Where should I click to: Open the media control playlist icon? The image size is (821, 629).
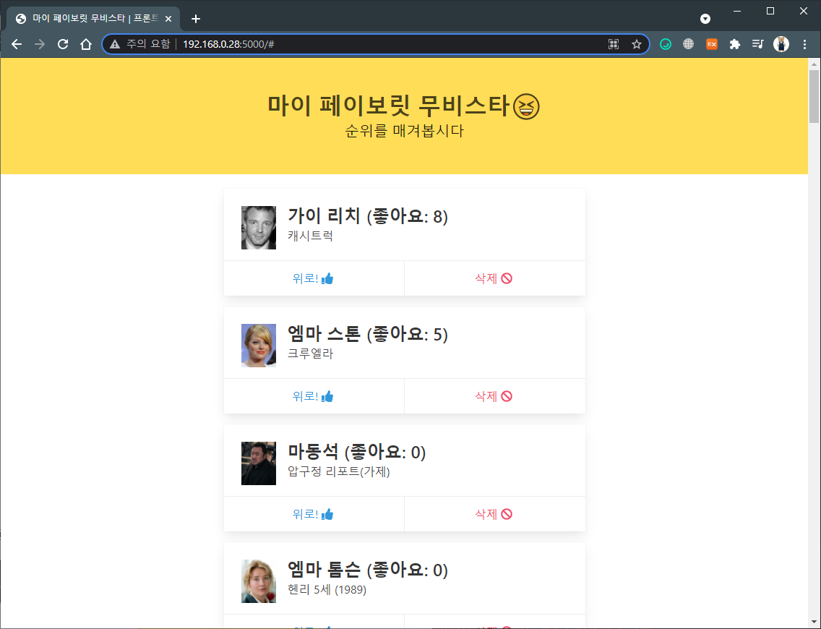pyautogui.click(x=757, y=44)
